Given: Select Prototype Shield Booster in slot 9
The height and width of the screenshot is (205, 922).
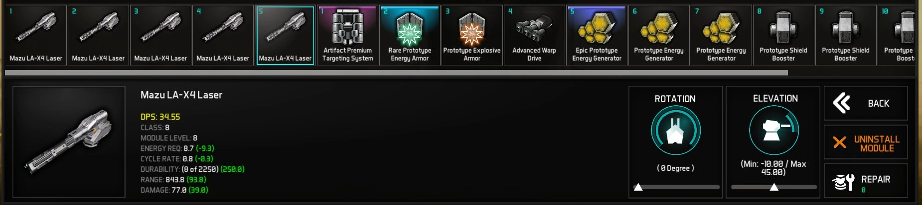Looking at the screenshot, I should pos(846,35).
